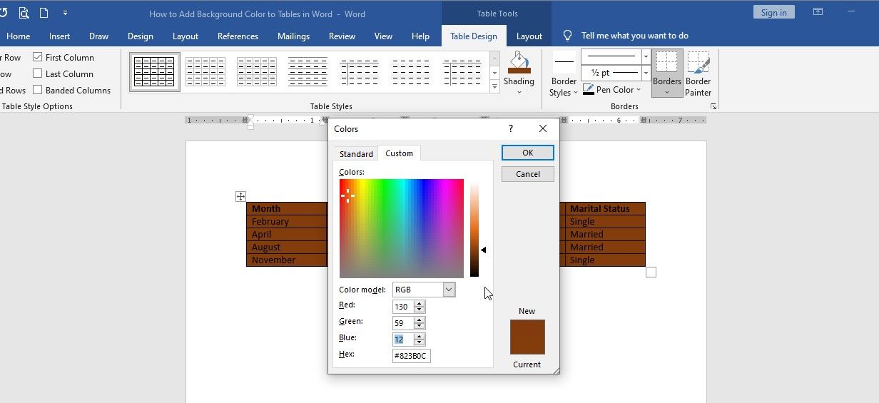Click the table resize handle at bottom right
Screen dimensions: 879x403
(651, 272)
